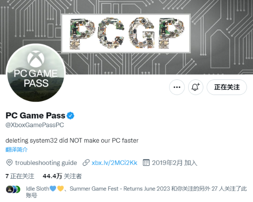The height and width of the screenshot is (202, 253).
Task: Click the PC Game Pass display name
Action: click(x=35, y=116)
